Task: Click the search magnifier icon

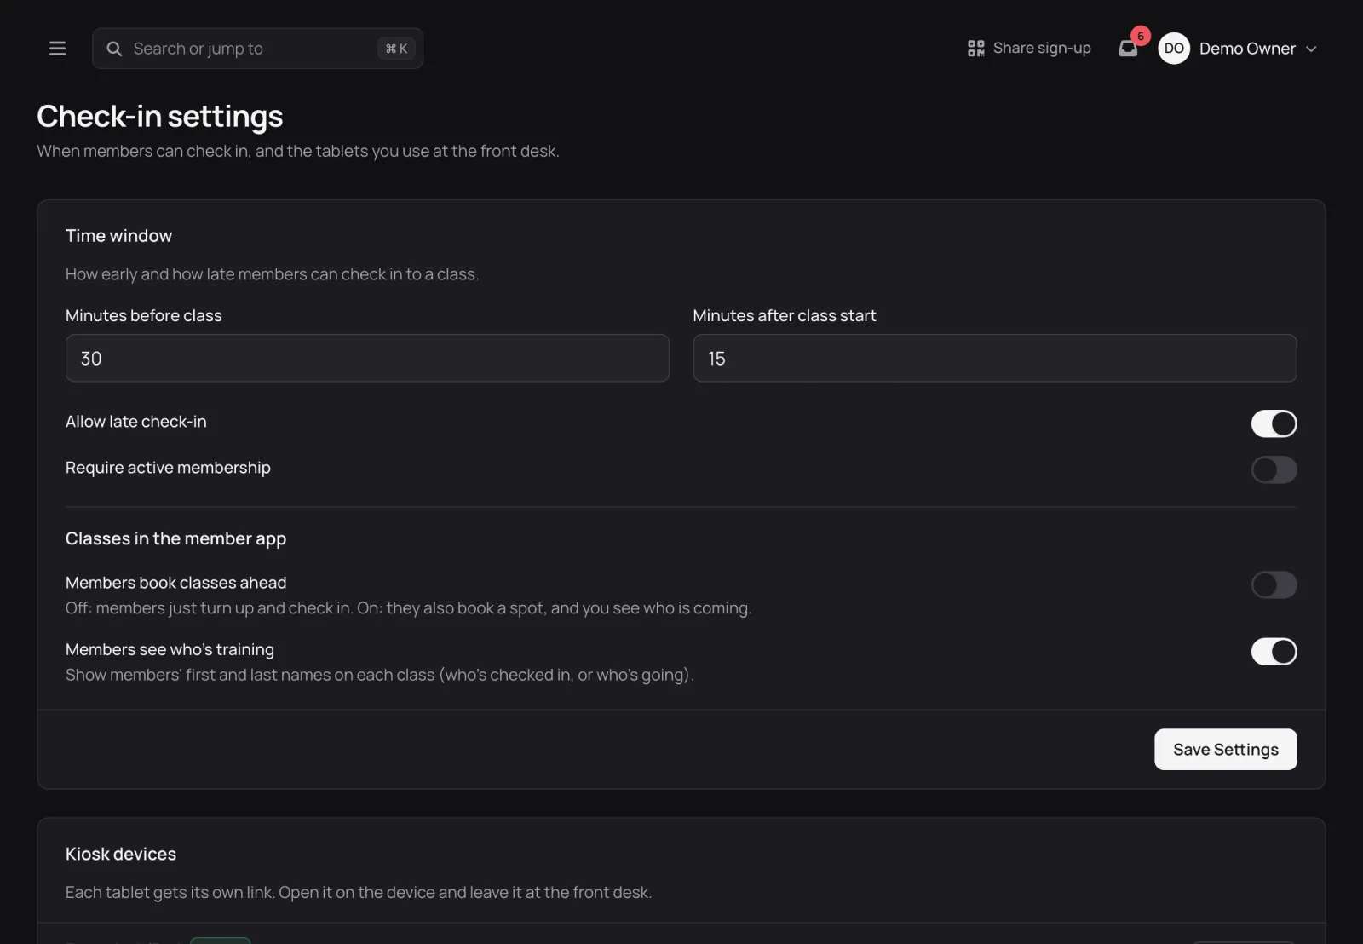Action: coord(114,49)
